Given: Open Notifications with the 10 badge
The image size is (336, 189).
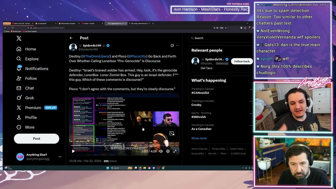Looking at the screenshot, I should [32, 69].
